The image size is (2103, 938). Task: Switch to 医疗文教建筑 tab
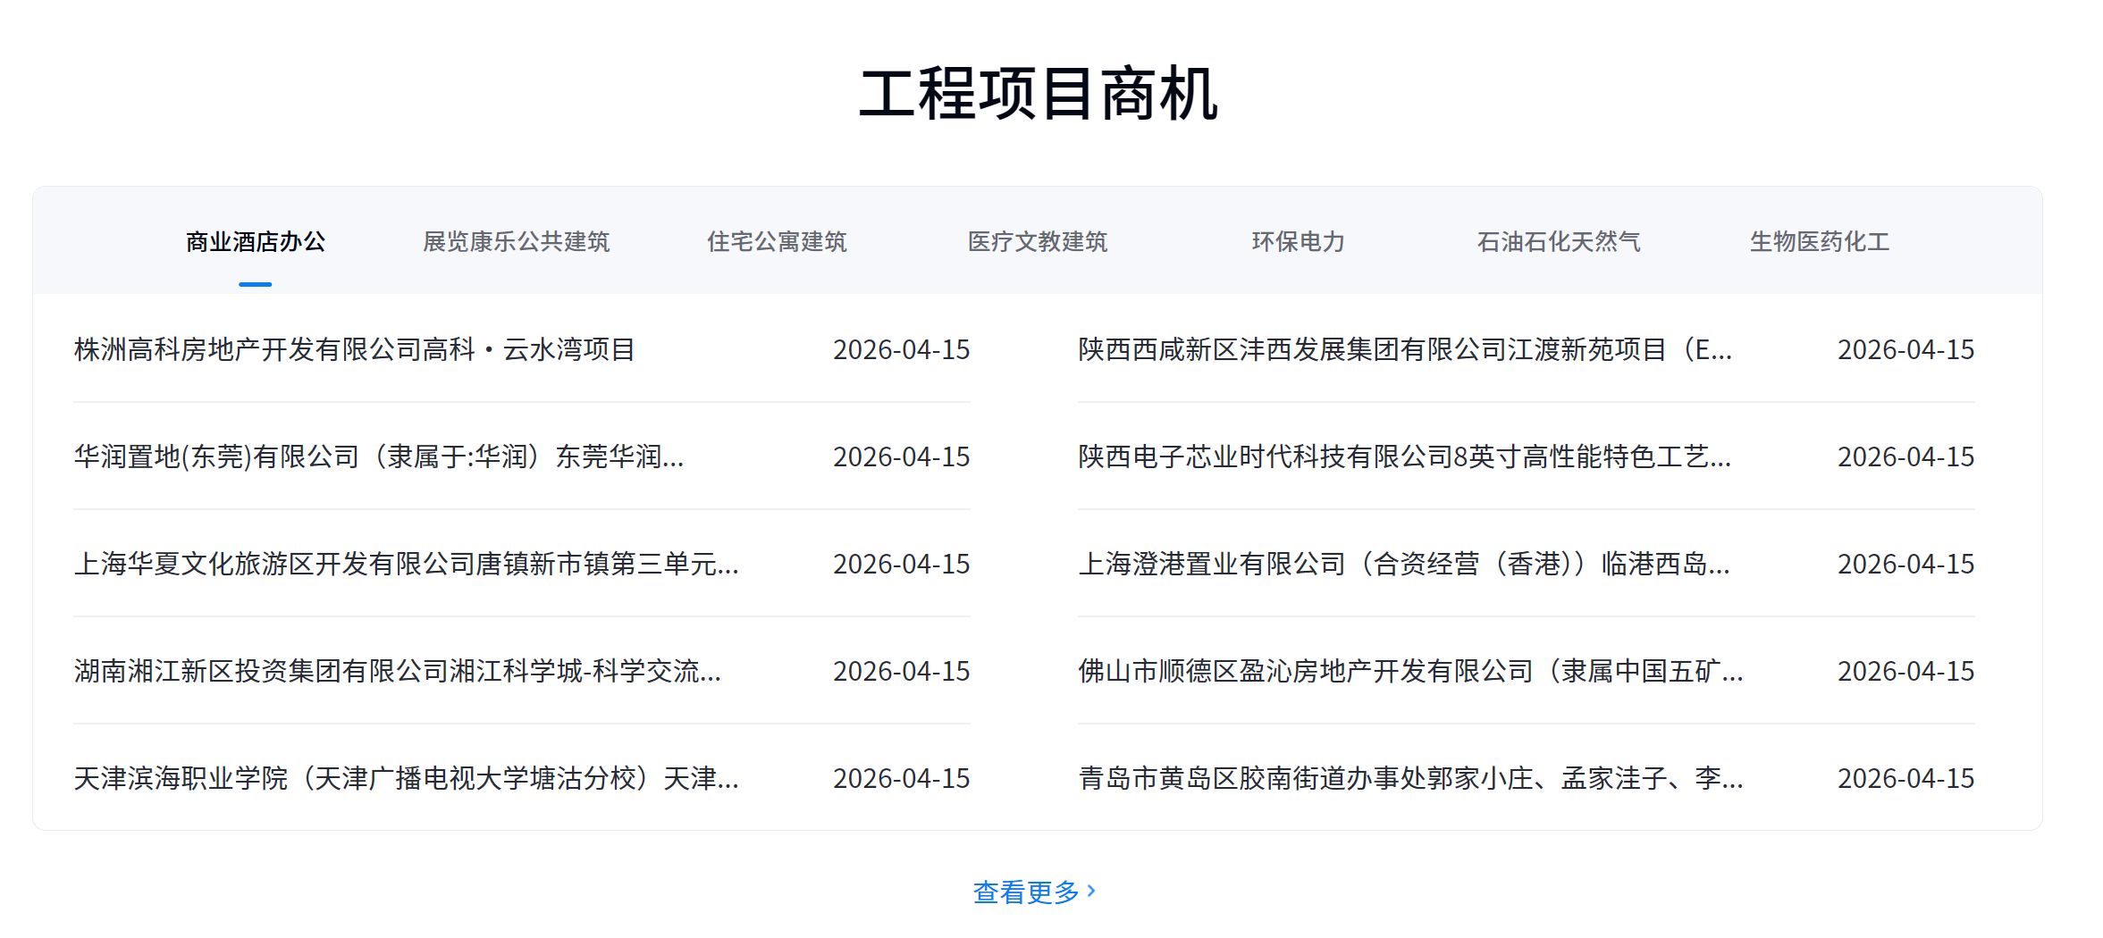pyautogui.click(x=1038, y=242)
